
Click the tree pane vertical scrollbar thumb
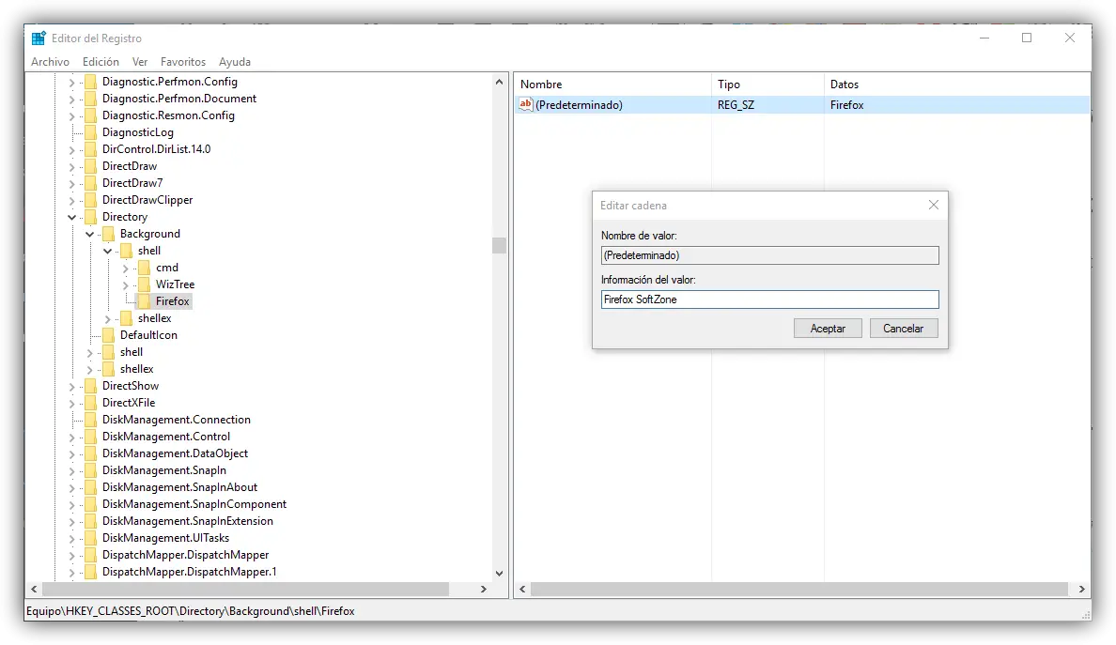click(499, 245)
